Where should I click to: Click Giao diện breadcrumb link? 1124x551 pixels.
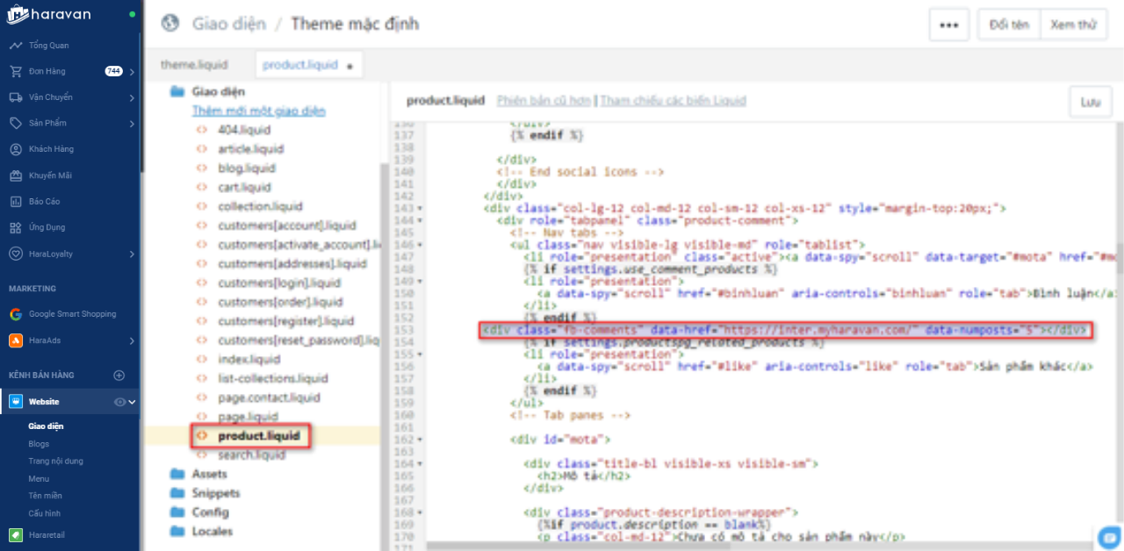pyautogui.click(x=229, y=24)
